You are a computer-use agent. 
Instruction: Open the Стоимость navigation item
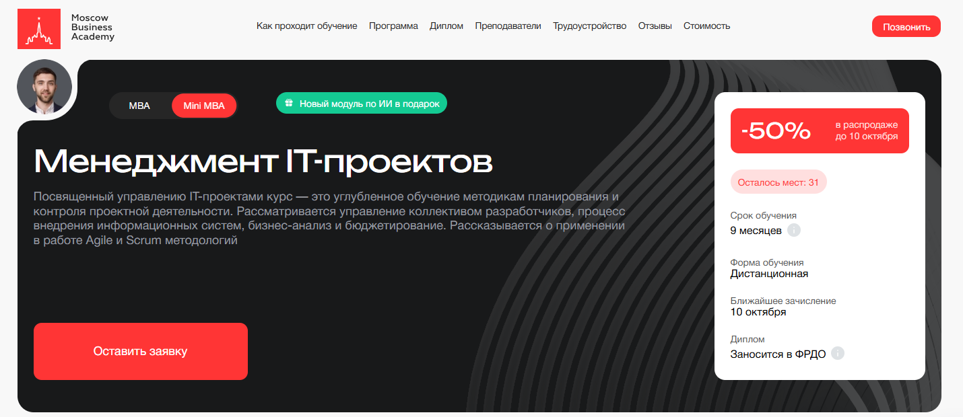(706, 26)
